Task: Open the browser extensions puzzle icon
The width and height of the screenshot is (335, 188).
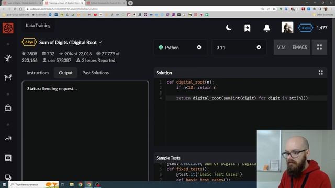Action: coord(314,9)
